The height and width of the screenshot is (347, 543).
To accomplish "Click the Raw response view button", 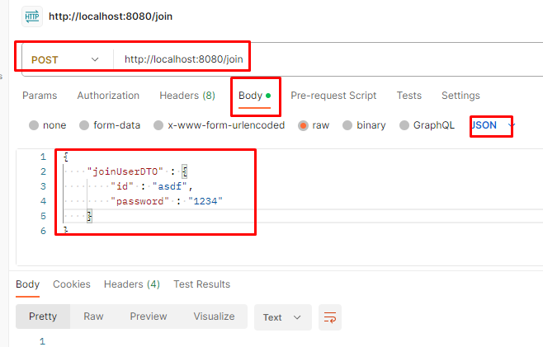I will coord(93,317).
